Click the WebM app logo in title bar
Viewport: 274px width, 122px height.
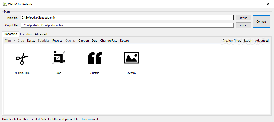point(5,4)
